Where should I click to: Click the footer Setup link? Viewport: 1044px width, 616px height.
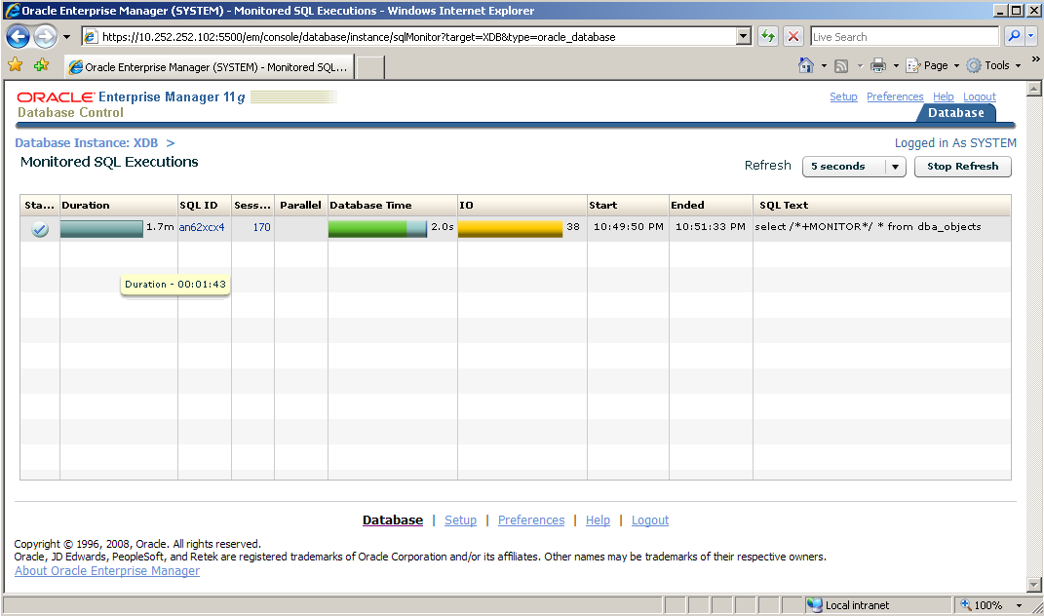(461, 520)
